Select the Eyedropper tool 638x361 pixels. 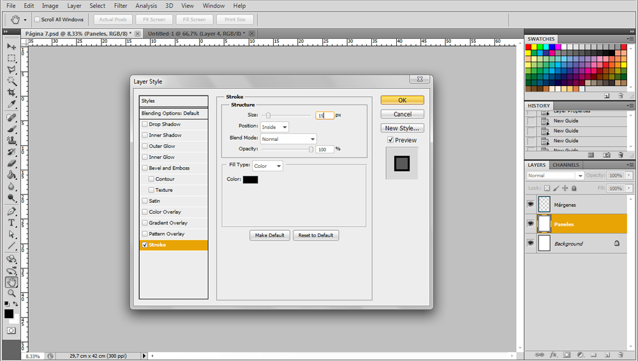[x=11, y=105]
